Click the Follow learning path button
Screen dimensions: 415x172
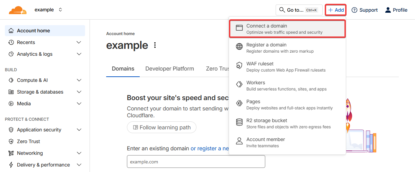pos(162,128)
